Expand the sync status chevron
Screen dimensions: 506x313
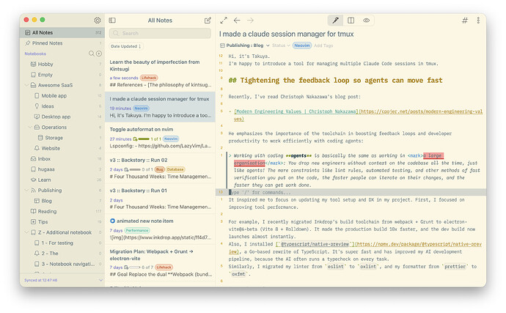click(100, 280)
